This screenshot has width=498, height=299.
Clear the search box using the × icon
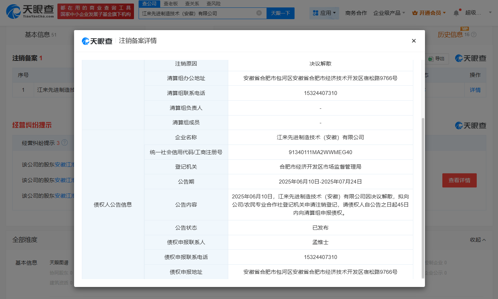258,13
